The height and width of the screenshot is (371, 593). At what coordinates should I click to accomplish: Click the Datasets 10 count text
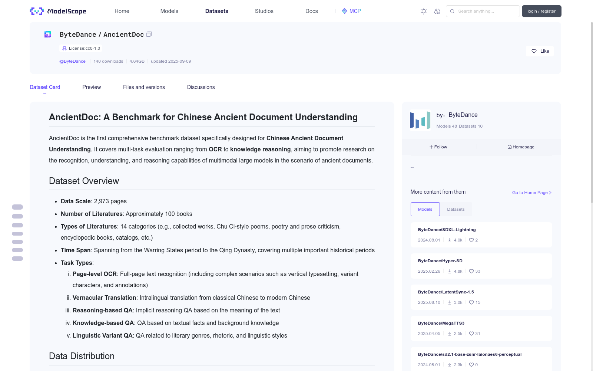tap(471, 126)
